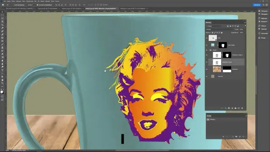The width and height of the screenshot is (270, 152).
Task: Open the Filtr menu
Action: [35, 1]
